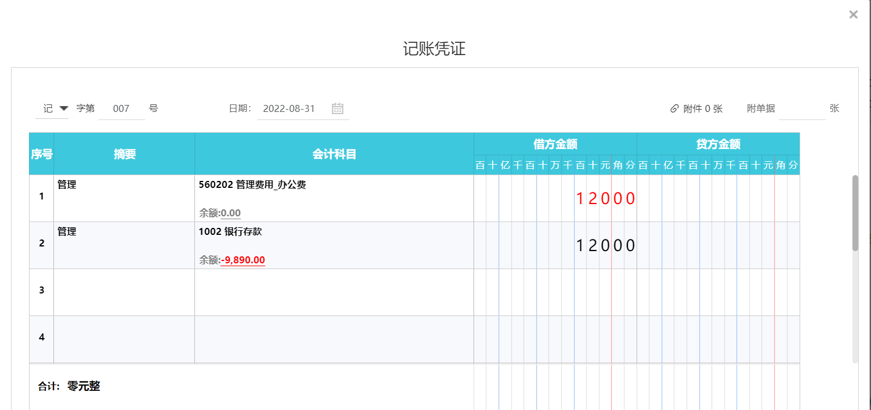Click the 附单据 document count field

(804, 108)
